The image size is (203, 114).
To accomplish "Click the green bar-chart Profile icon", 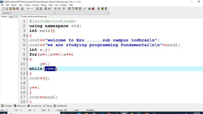I will [x=89, y=9].
